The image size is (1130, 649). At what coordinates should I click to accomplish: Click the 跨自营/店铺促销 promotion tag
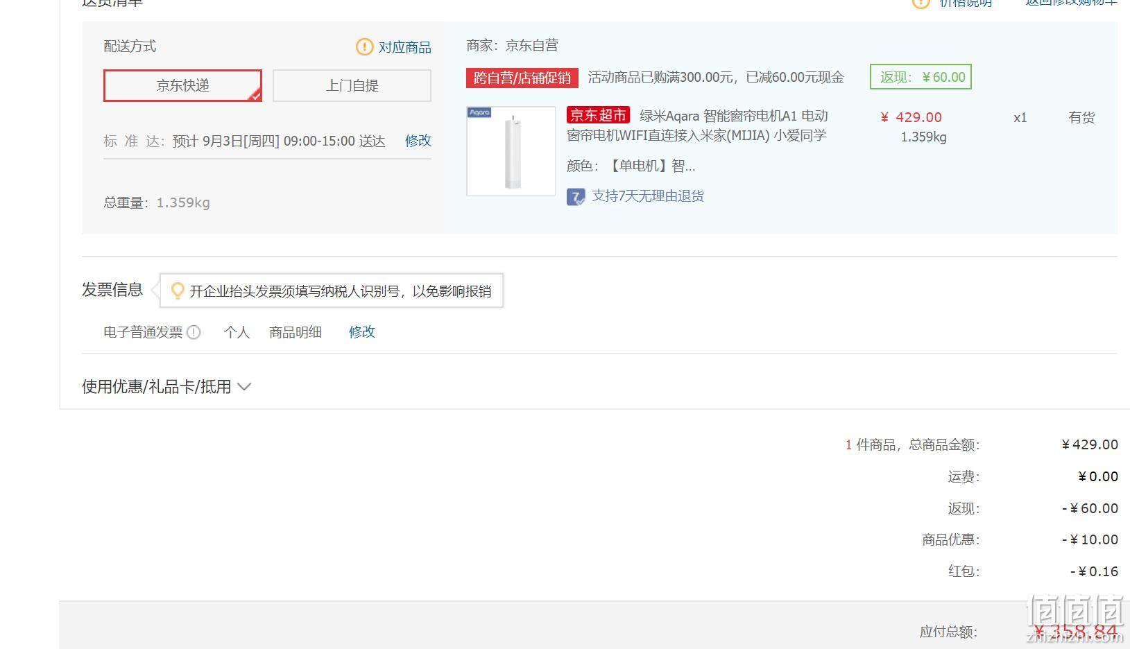pyautogui.click(x=522, y=78)
